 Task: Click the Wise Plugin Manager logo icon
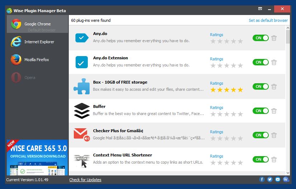pyautogui.click(x=9, y=11)
